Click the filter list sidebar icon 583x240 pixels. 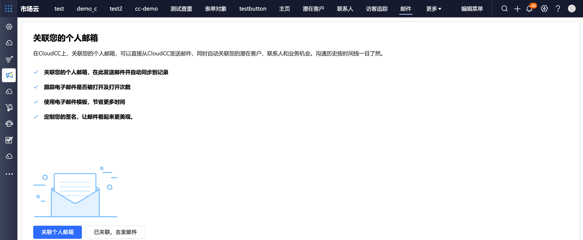pyautogui.click(x=9, y=59)
